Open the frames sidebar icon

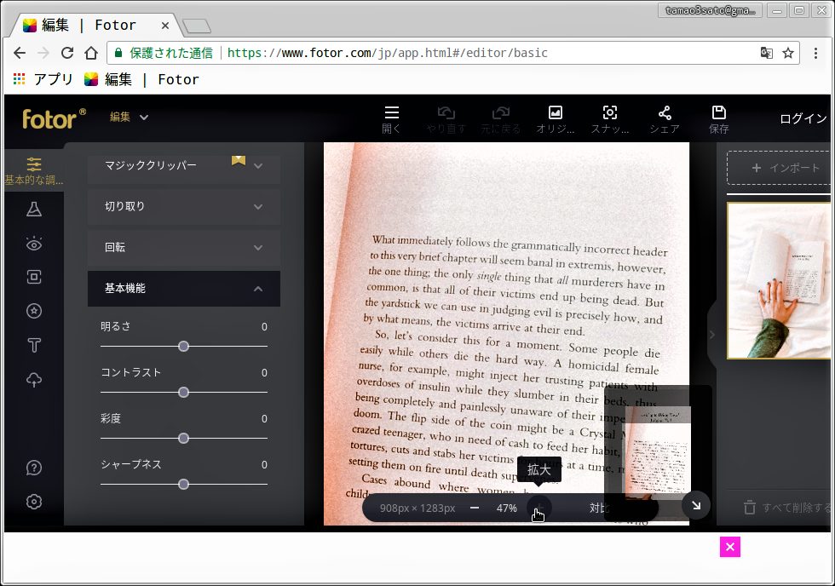pos(34,277)
